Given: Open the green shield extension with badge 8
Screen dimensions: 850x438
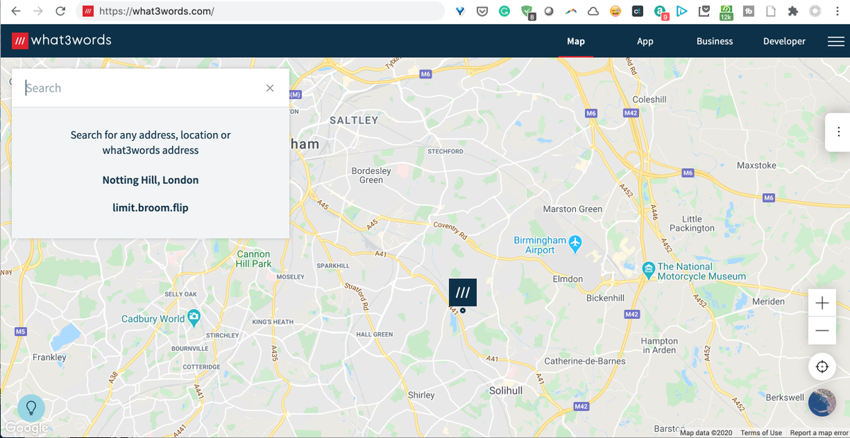Looking at the screenshot, I should click(527, 12).
